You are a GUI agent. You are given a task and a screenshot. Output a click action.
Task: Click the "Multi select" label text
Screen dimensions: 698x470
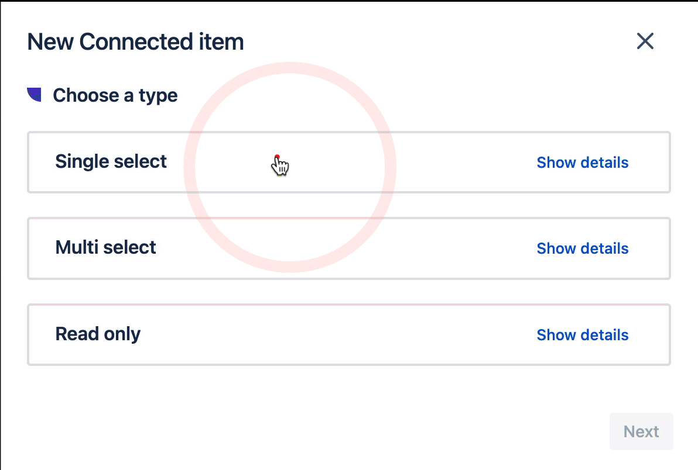105,247
